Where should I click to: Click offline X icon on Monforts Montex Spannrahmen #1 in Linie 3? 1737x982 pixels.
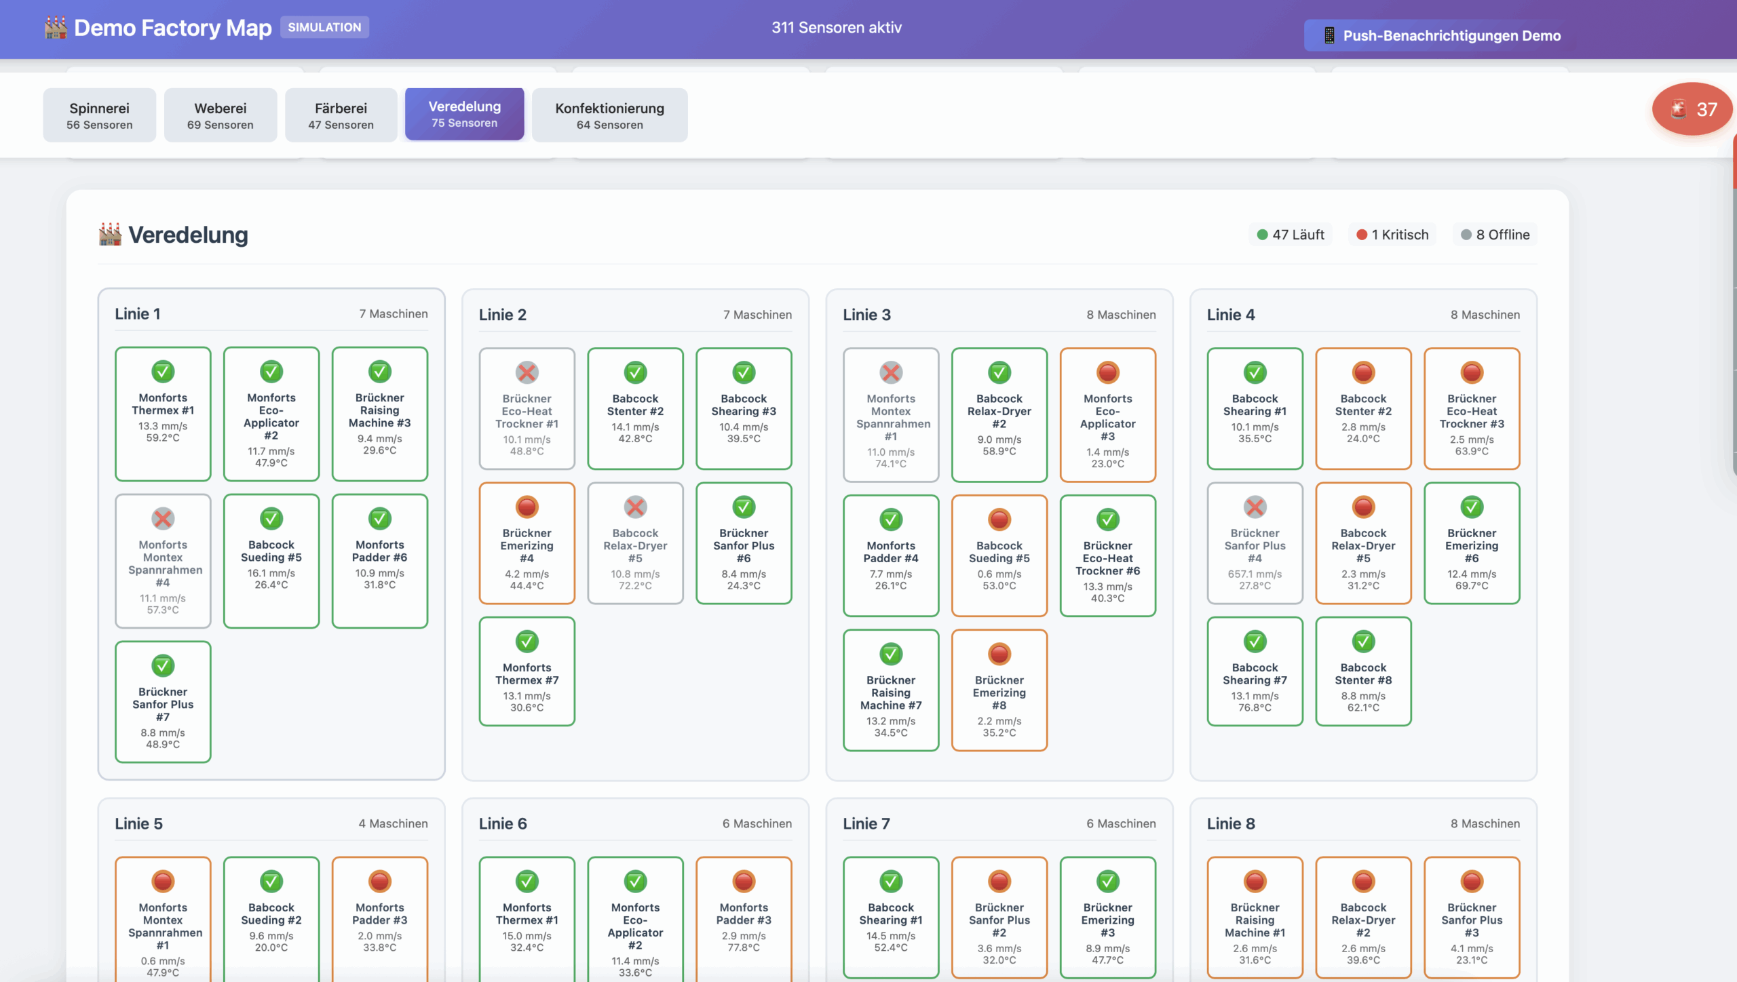click(x=892, y=372)
